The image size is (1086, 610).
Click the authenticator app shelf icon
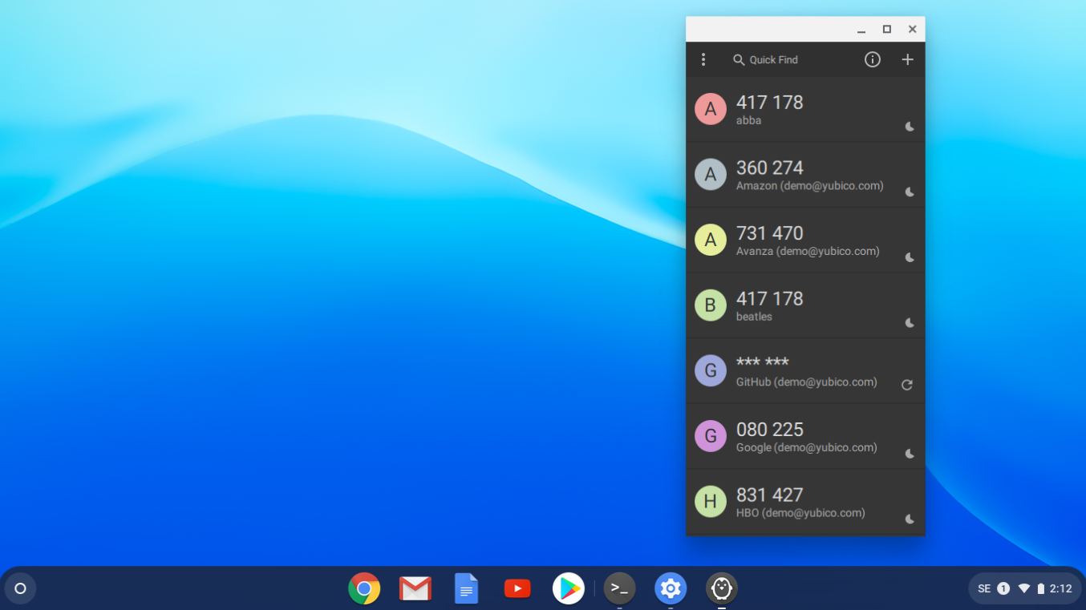point(722,588)
